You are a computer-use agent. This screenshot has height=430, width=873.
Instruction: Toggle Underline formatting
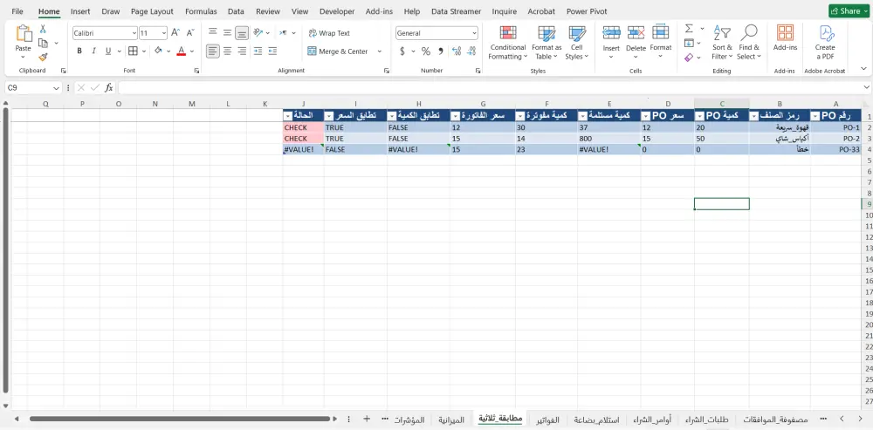click(x=108, y=51)
